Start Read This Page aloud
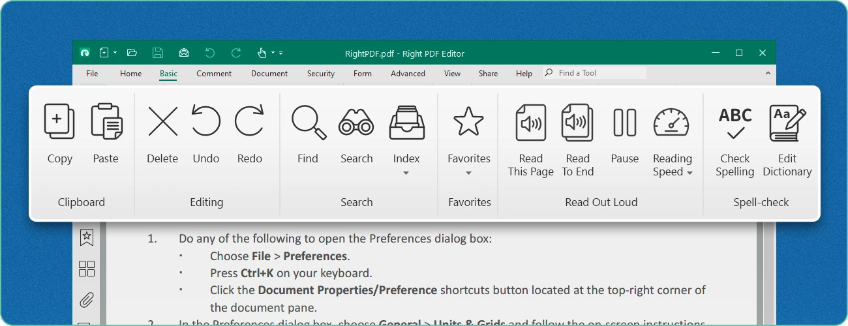848x326 pixels. [530, 123]
